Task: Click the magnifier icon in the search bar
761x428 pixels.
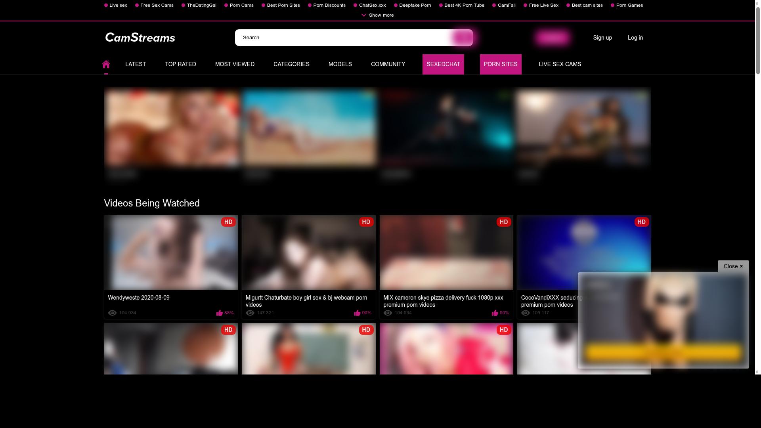Action: click(x=462, y=37)
